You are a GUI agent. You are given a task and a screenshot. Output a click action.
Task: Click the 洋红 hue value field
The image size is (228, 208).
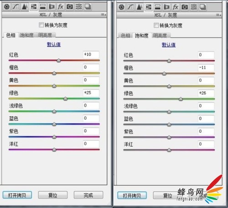(x=91, y=144)
